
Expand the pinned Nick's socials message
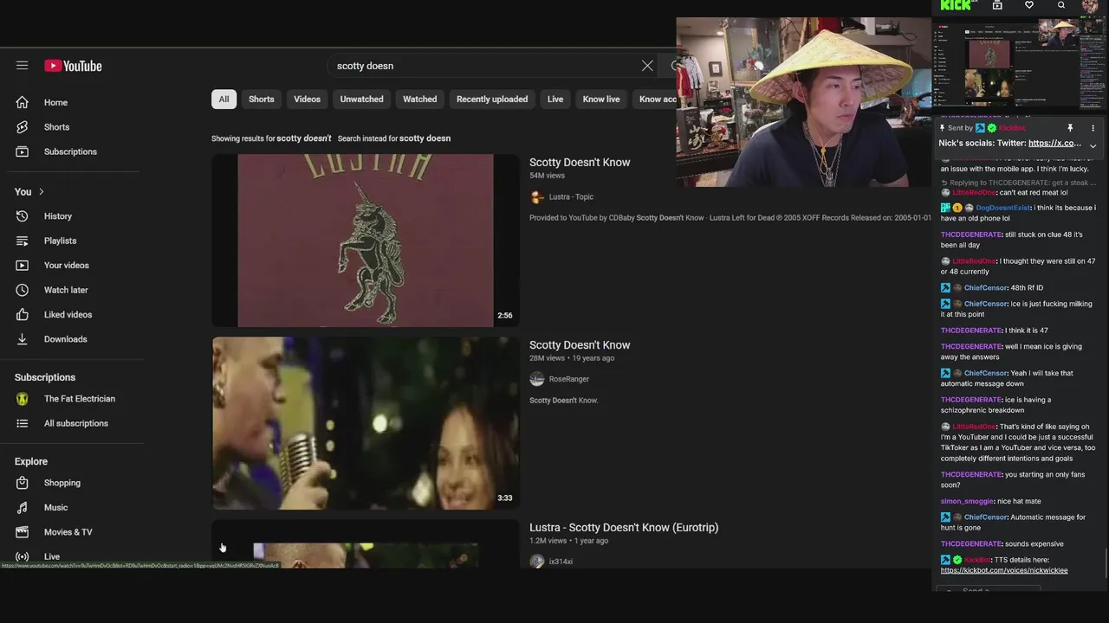(1093, 145)
